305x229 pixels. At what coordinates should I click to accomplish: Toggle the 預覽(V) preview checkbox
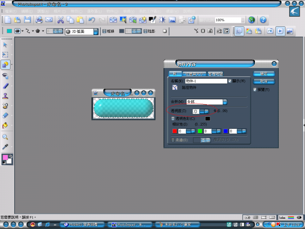(255, 90)
